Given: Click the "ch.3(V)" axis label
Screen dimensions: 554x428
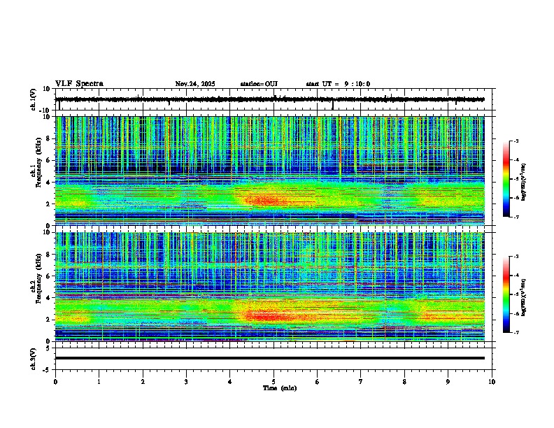Looking at the screenshot, I should (34, 359).
